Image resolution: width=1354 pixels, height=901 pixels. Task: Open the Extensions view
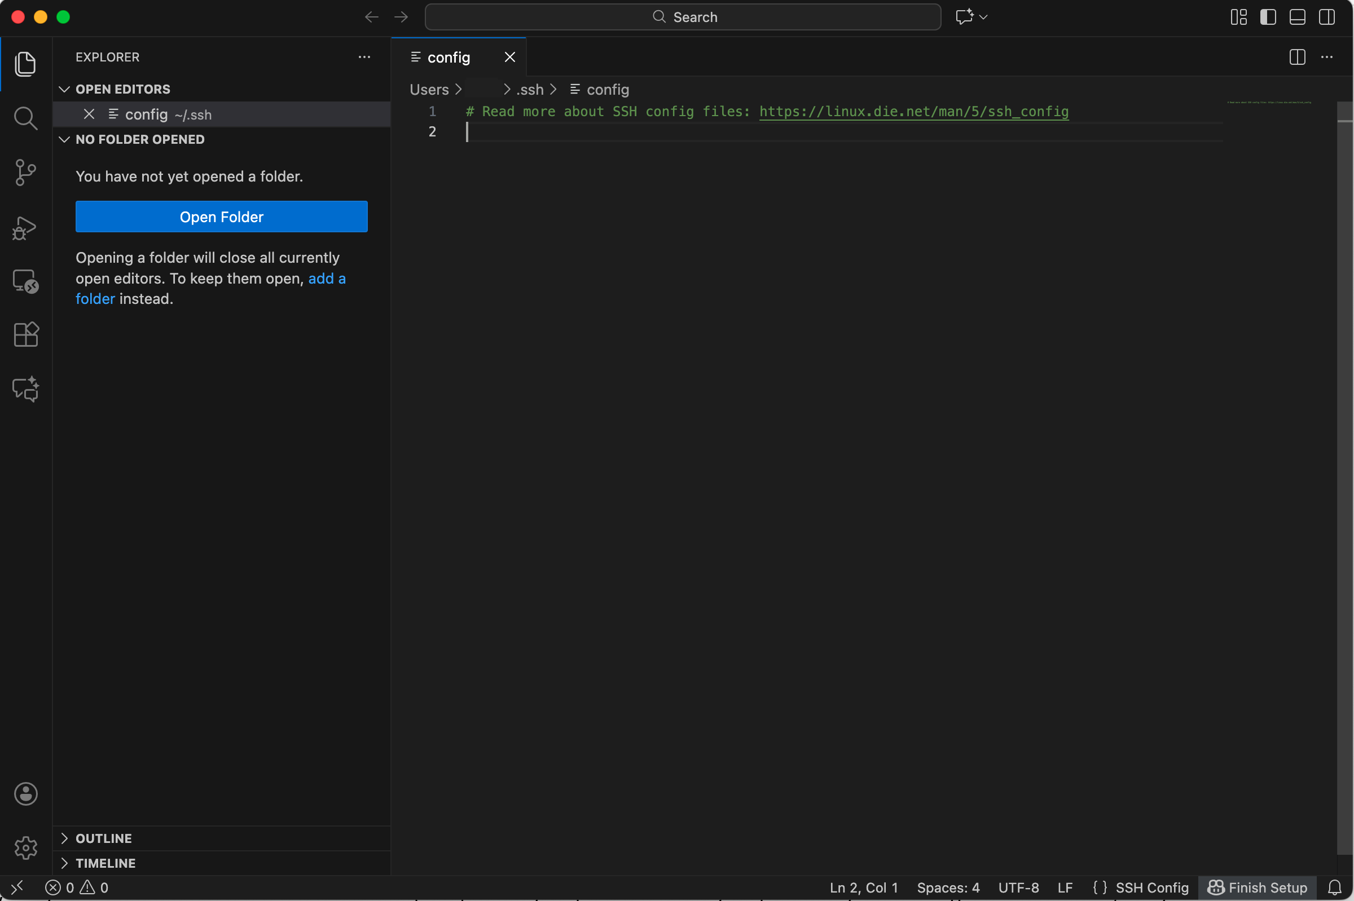(25, 334)
